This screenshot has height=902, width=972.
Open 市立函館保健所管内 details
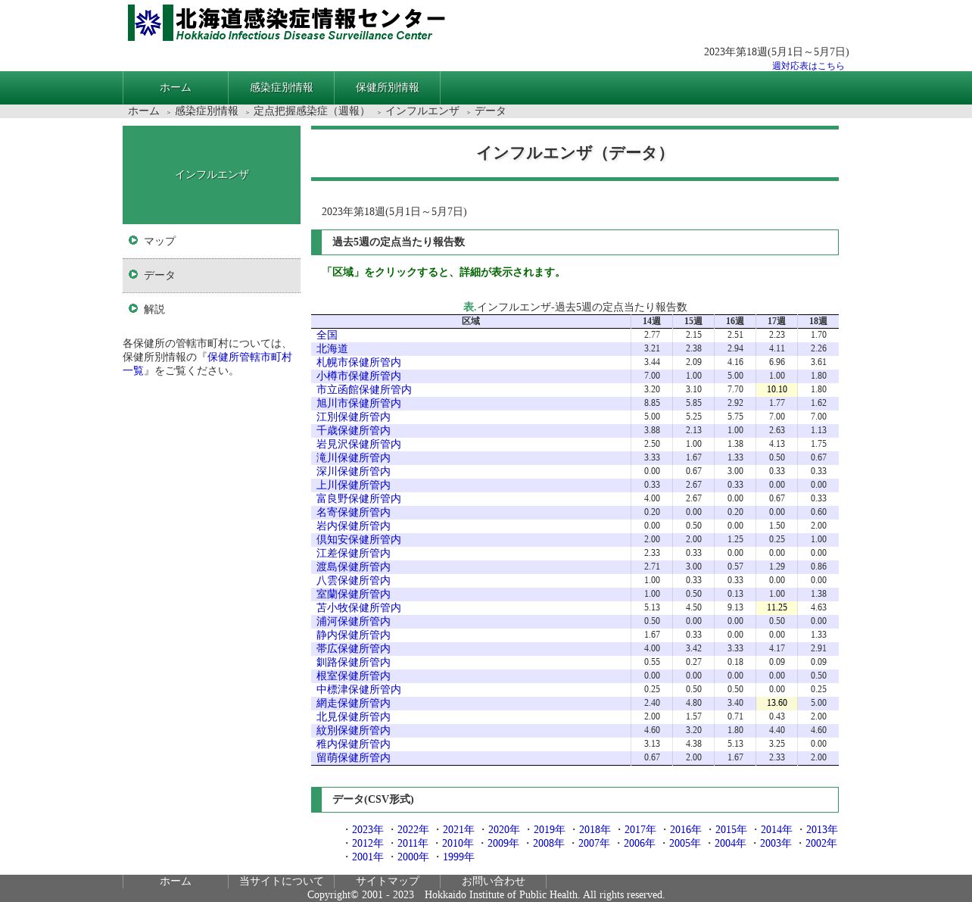point(364,389)
